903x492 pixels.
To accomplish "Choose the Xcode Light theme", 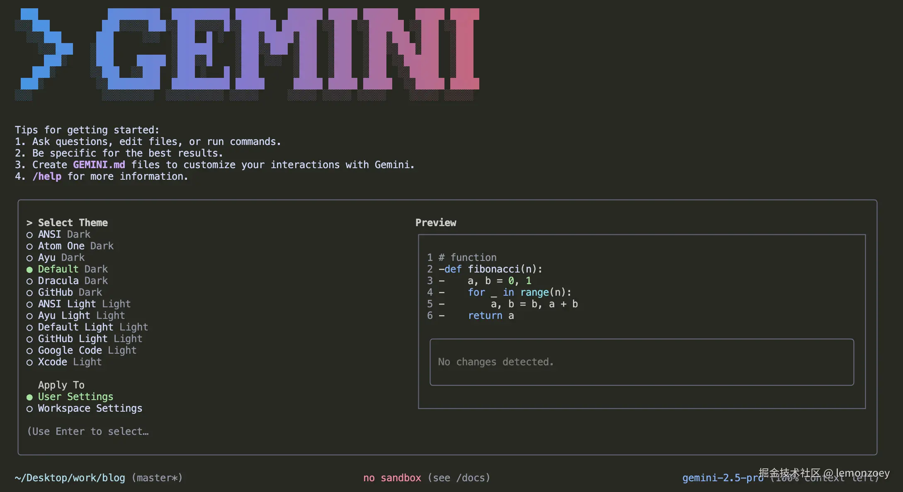I will tap(70, 362).
